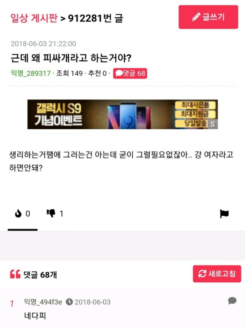Viewport: 245px width, 328px height.
Task: Report the post using the flag icon
Action: pos(224,214)
